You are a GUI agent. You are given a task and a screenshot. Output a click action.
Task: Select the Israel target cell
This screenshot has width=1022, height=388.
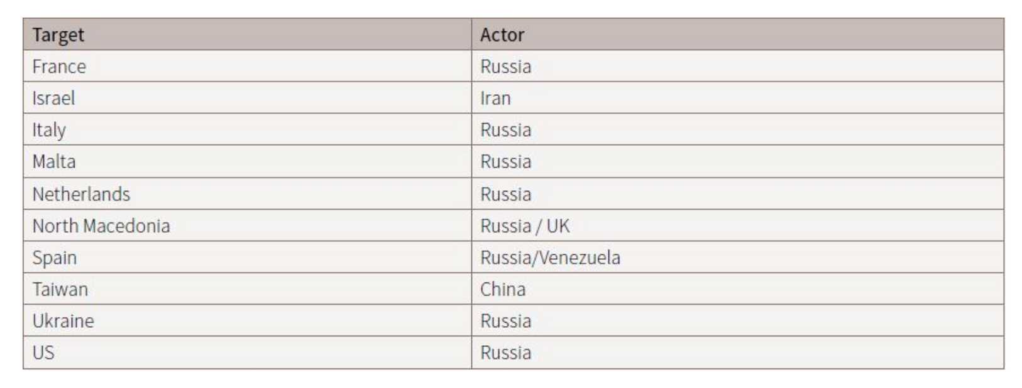[53, 98]
